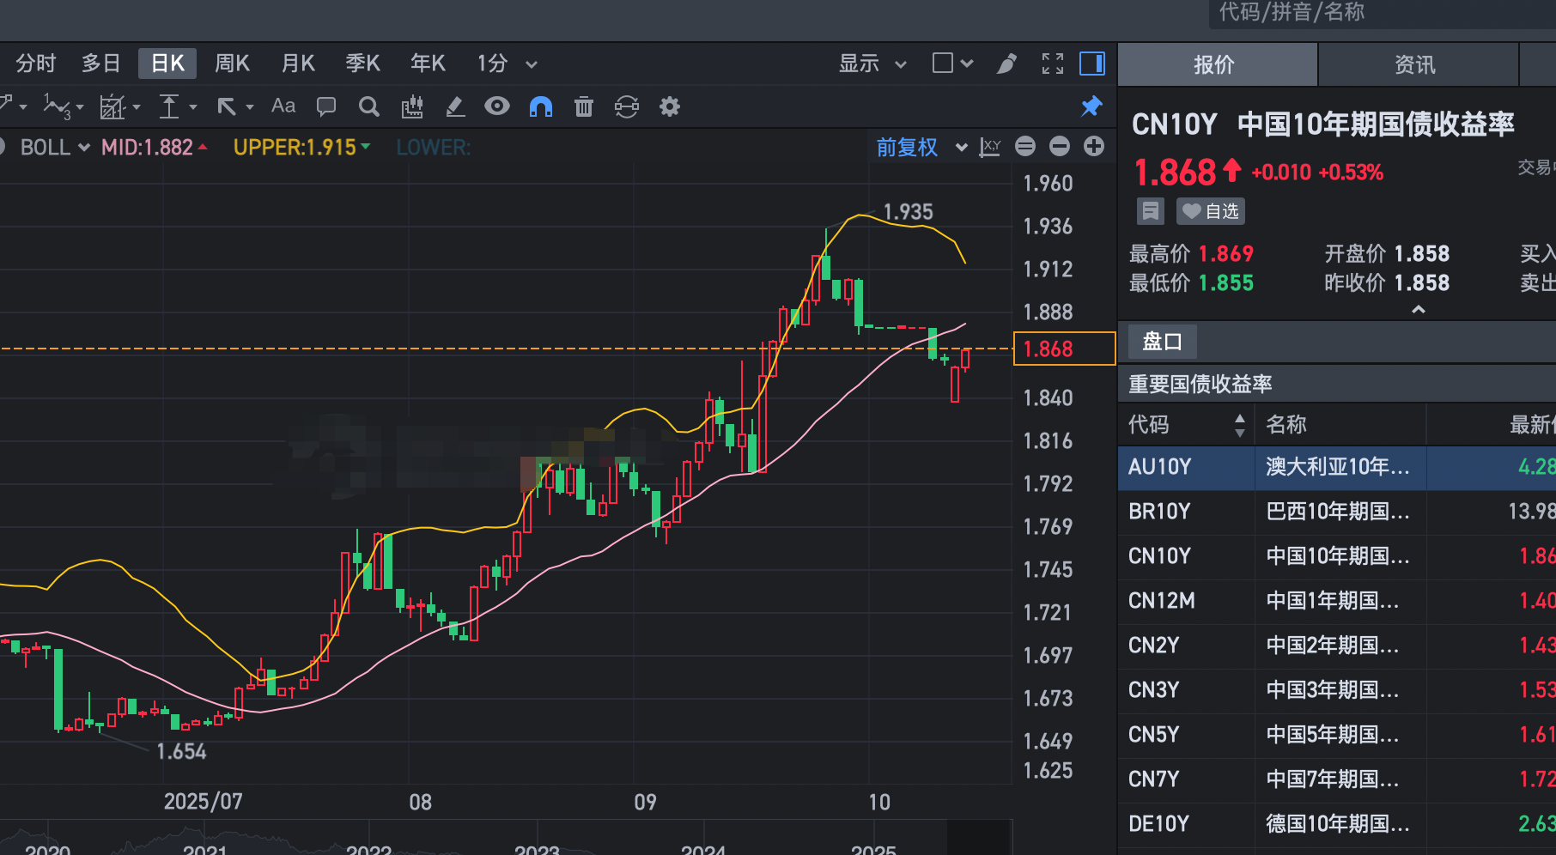Screen dimensions: 1556x855
Task: Toggle drawing visibility with eye icon
Action: pyautogui.click(x=497, y=106)
